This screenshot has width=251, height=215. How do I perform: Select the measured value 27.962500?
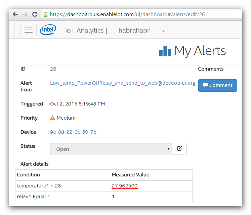(125, 186)
